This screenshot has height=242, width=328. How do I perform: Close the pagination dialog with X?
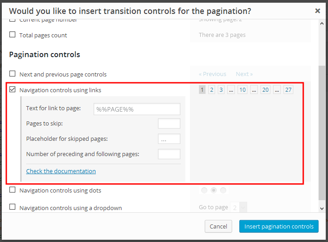click(x=318, y=11)
